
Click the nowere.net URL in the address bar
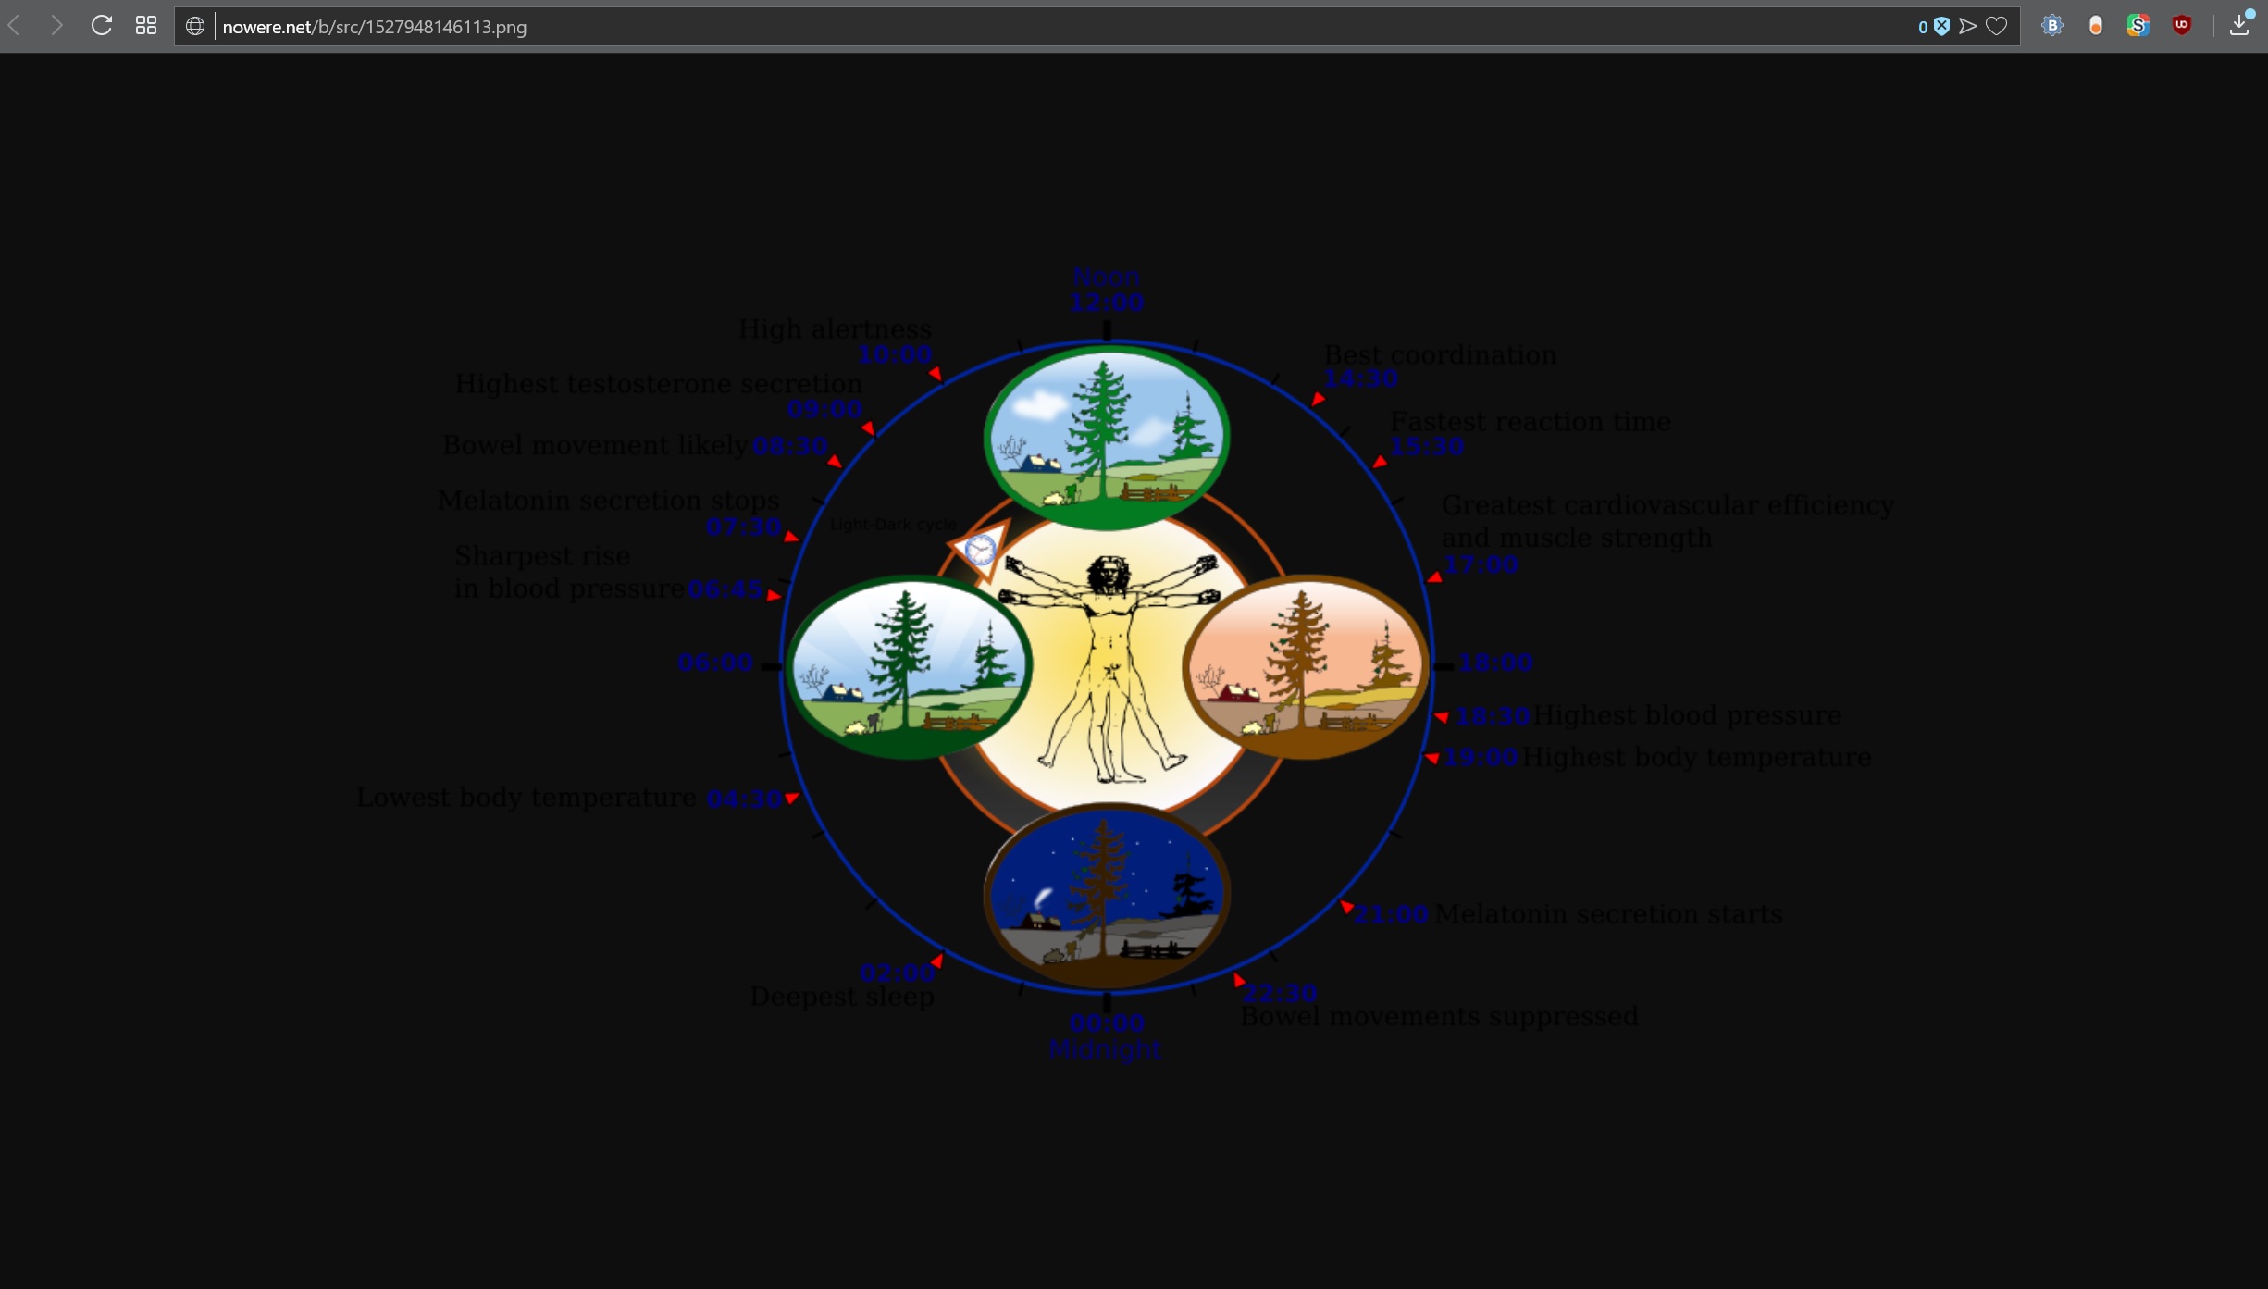tap(375, 27)
